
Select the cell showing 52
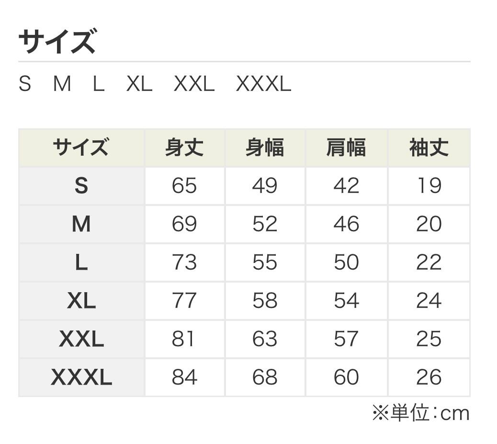tap(265, 224)
